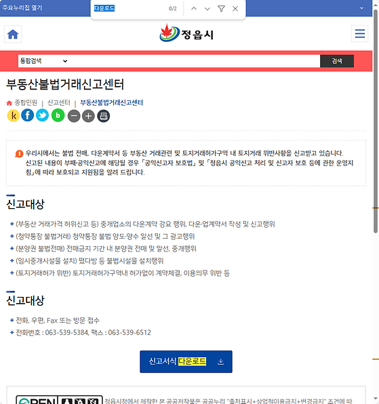Share page on Twitter
This screenshot has height=404, width=379.
click(42, 115)
